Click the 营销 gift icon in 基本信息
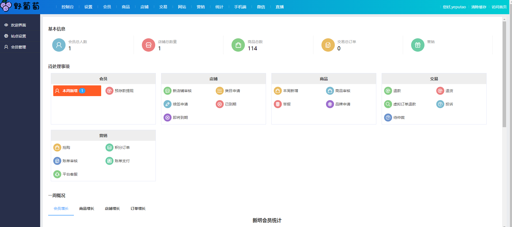 tap(418, 45)
